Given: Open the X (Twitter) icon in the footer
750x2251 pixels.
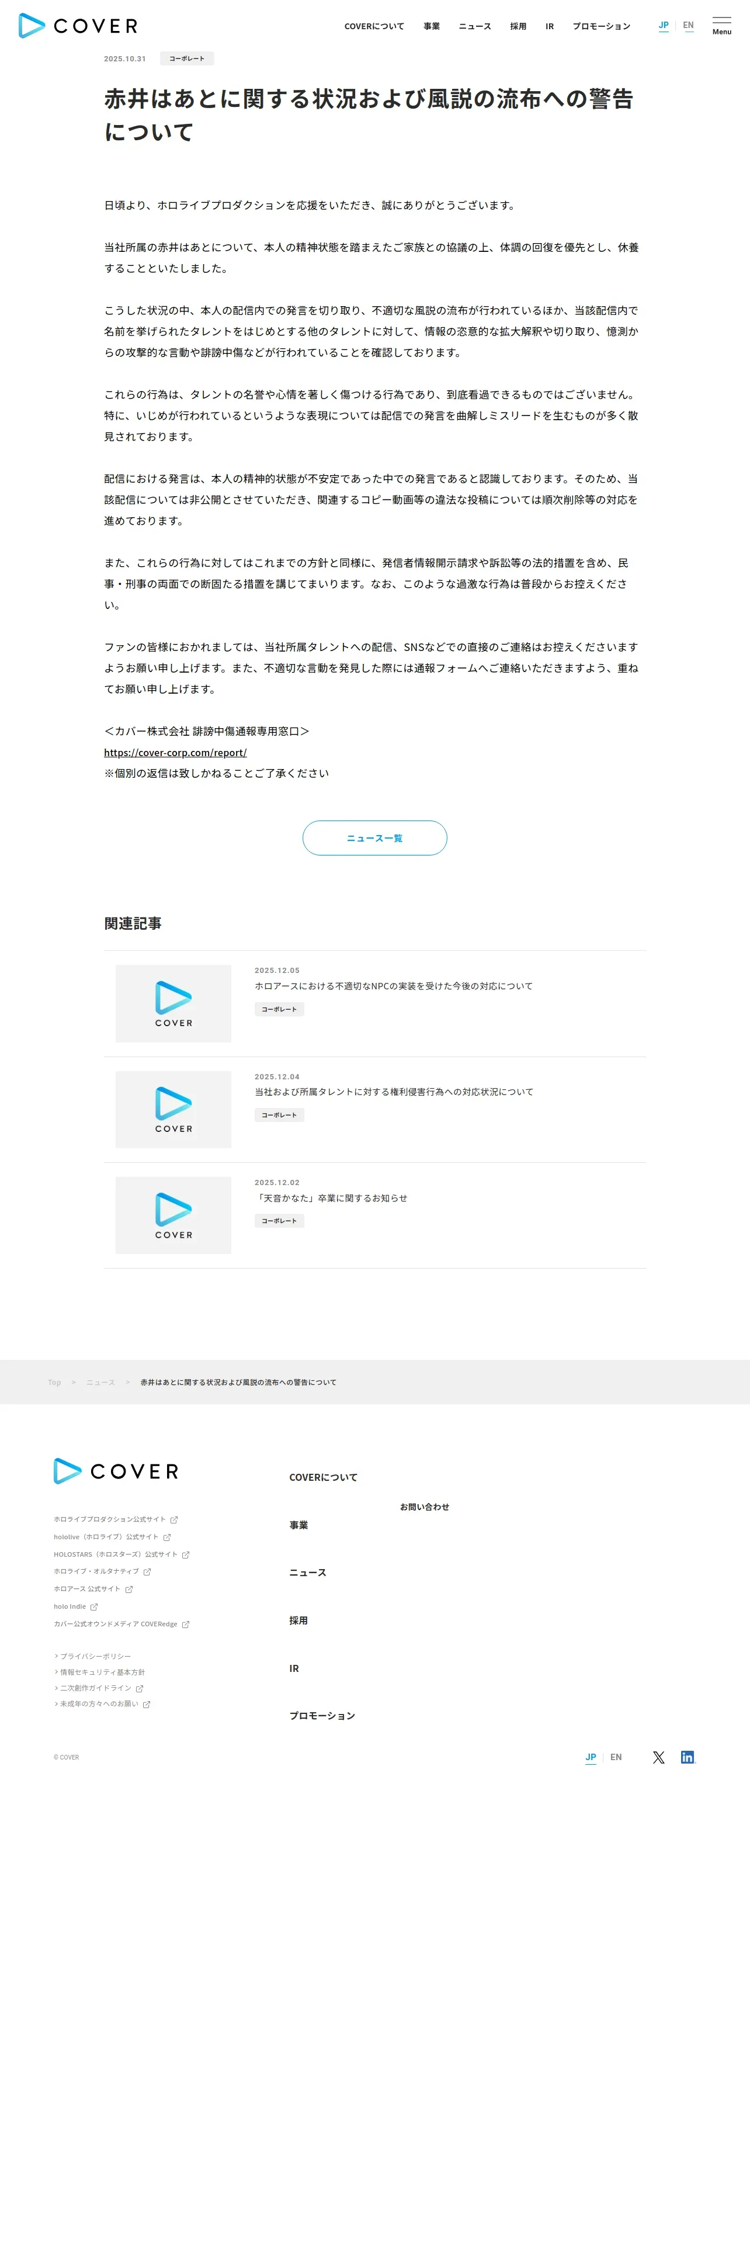Looking at the screenshot, I should (x=658, y=1757).
